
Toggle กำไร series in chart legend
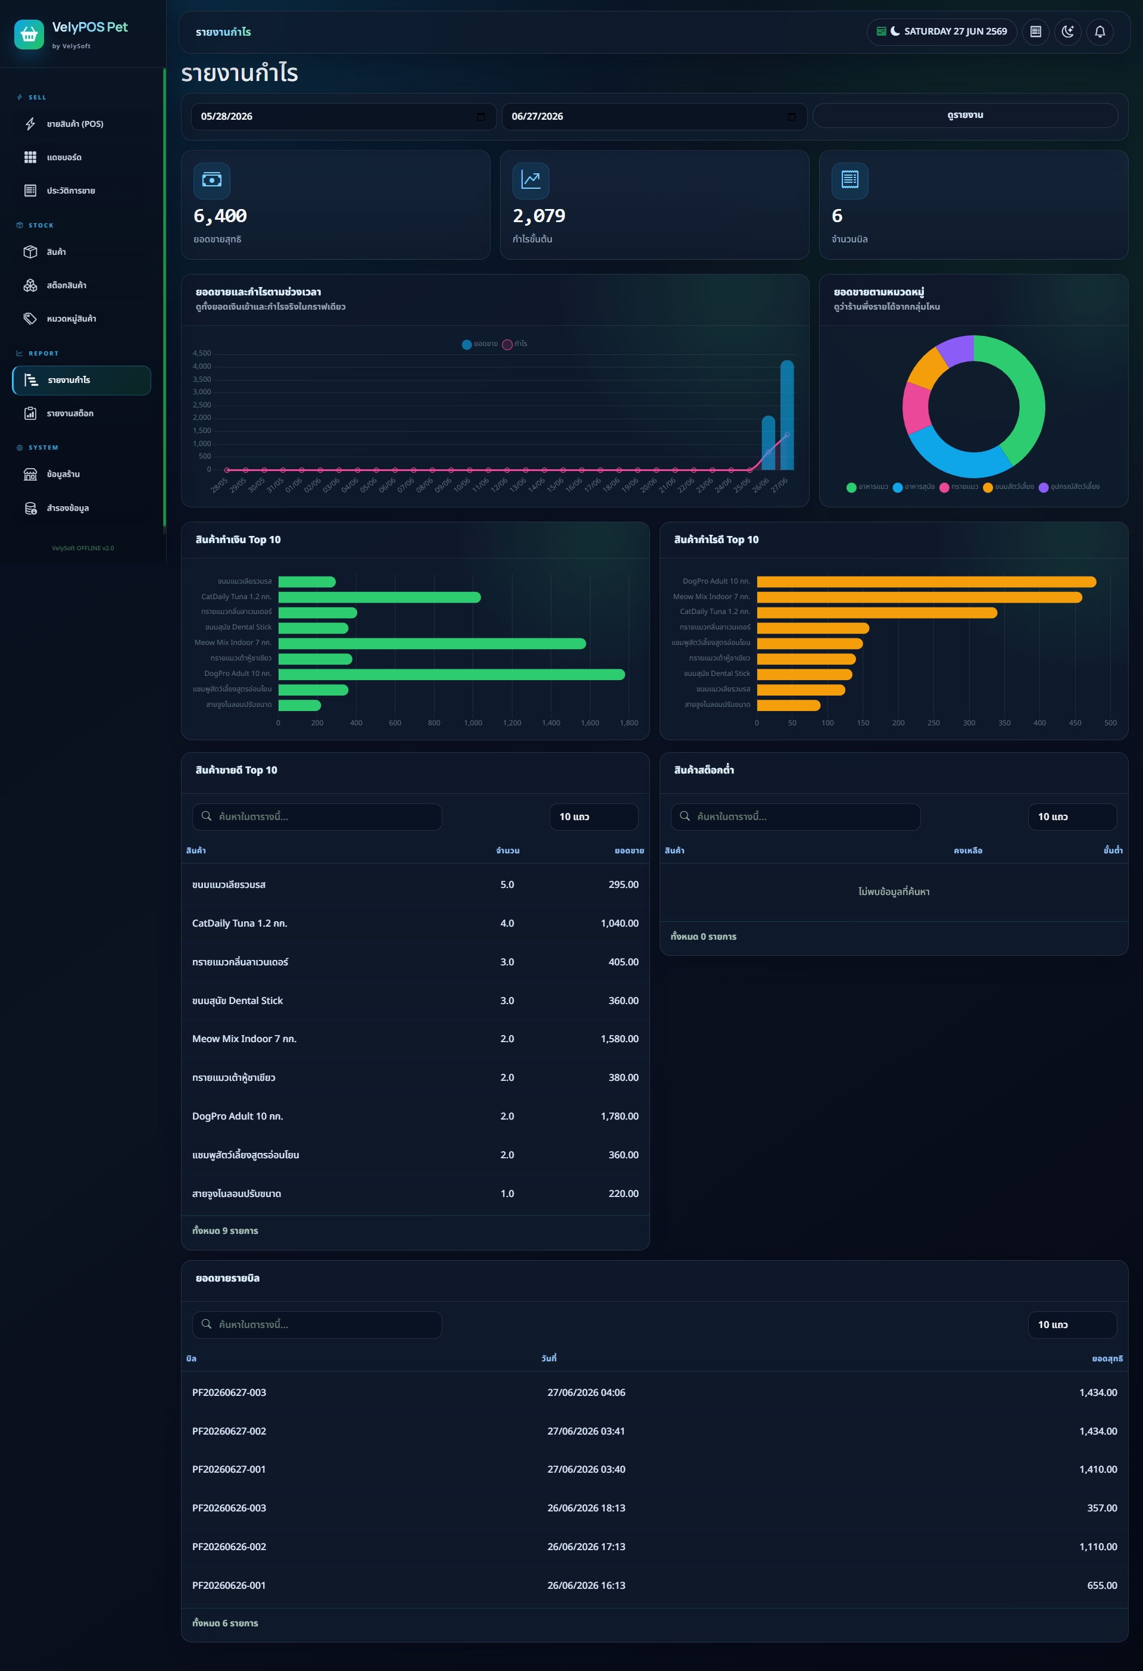click(x=515, y=344)
